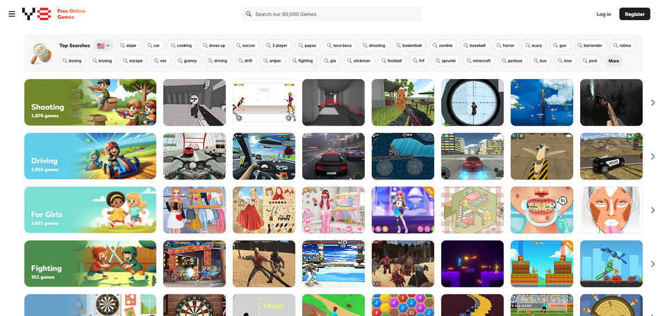Open the 'roblox' search tag
This screenshot has width=667, height=316.
pyautogui.click(x=623, y=45)
